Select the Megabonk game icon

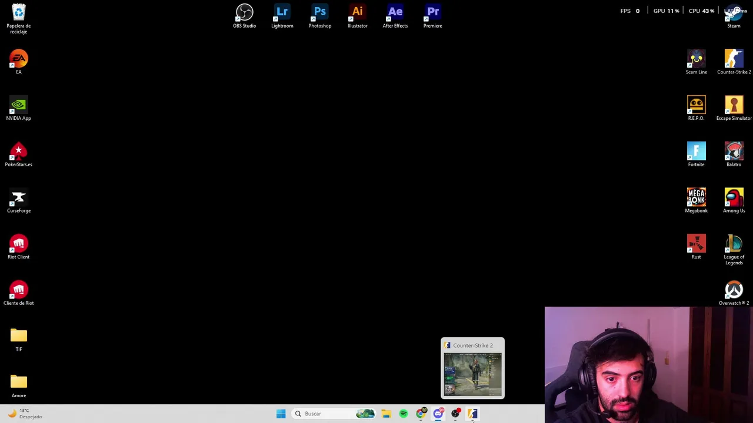click(697, 200)
